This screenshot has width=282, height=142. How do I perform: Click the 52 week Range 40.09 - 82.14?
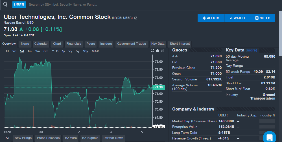[264, 72]
